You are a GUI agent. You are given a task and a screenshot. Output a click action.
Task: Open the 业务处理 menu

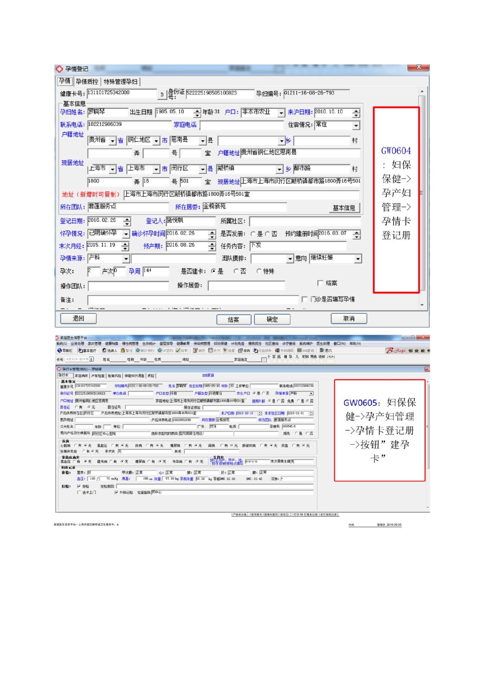pos(77,343)
